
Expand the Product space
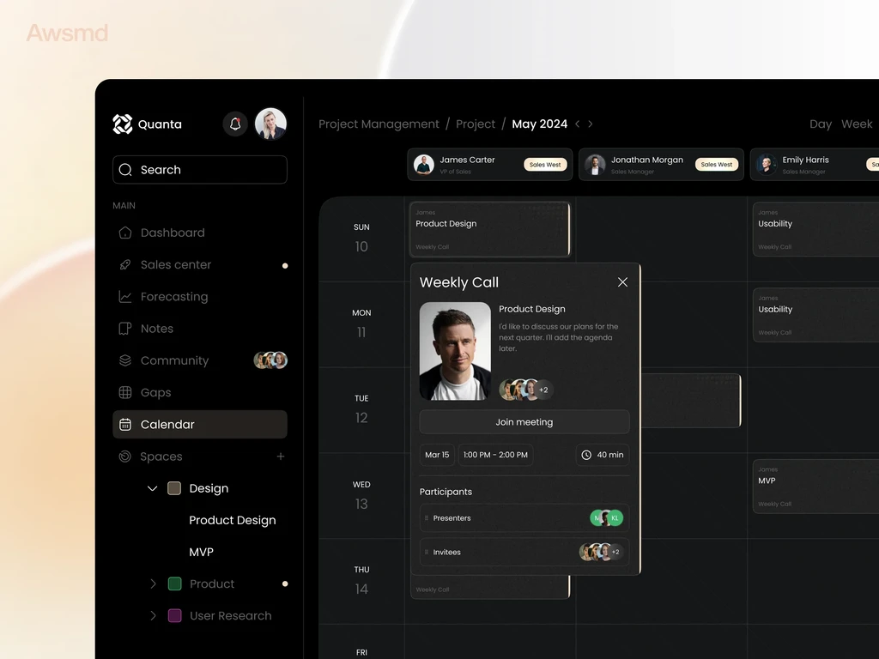tap(153, 583)
